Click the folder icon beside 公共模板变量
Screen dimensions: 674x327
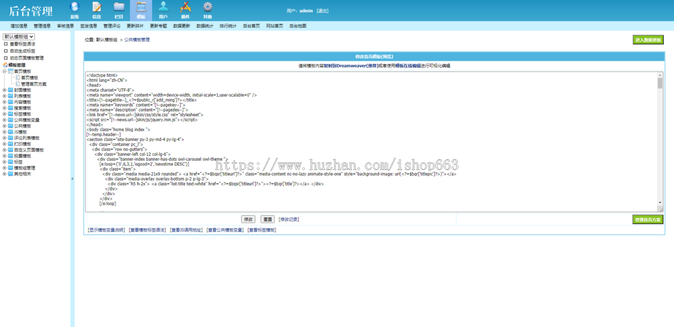11,120
